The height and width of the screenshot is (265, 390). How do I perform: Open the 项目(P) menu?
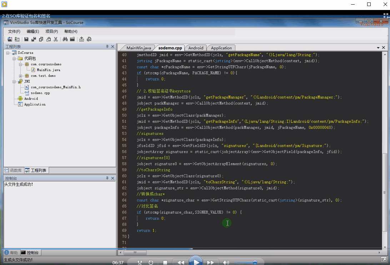coord(51,31)
